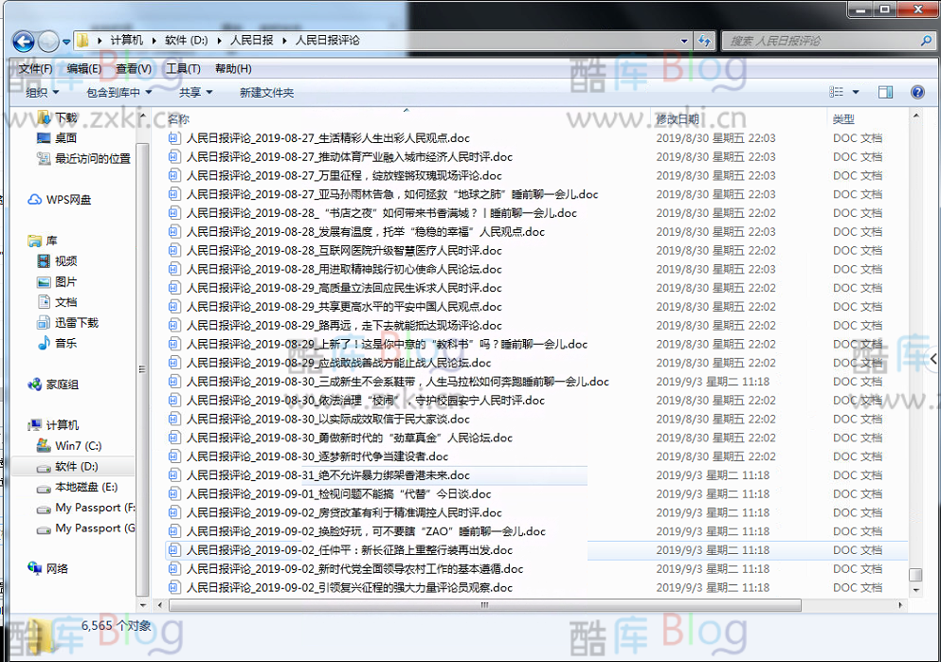
Task: Toggle the preview pane icon
Action: coord(885,93)
